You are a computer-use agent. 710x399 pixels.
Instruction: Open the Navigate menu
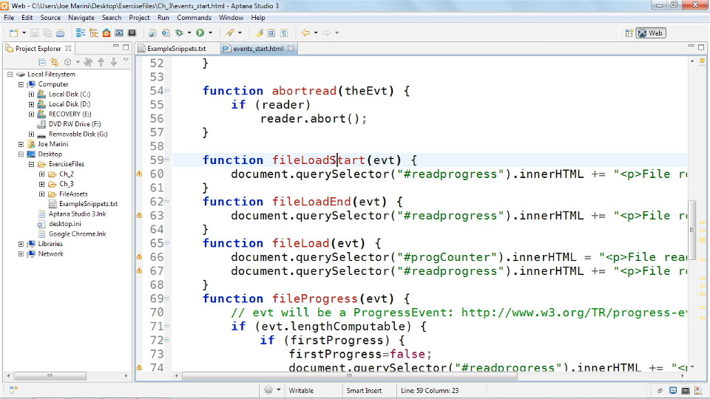point(81,18)
